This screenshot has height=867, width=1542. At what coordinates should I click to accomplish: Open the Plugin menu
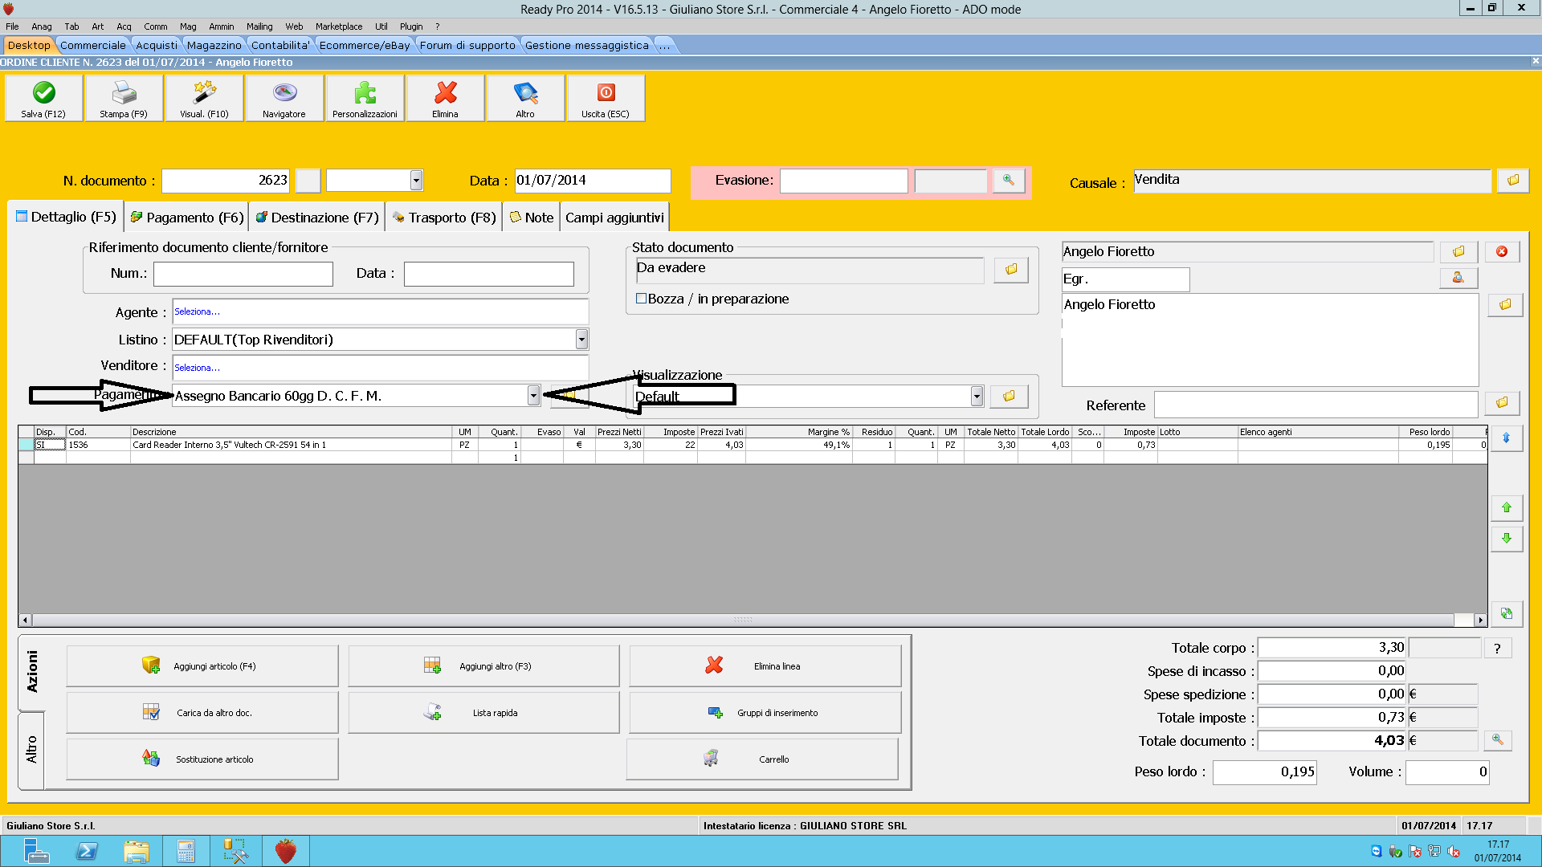click(x=411, y=26)
